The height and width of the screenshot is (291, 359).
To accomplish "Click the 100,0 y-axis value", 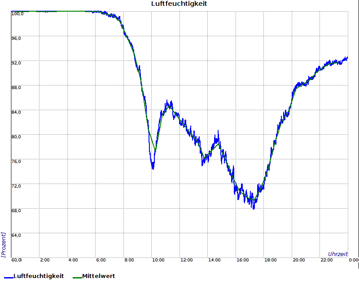I will [18, 14].
